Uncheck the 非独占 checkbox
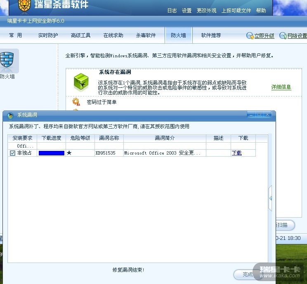Viewport: 307px width, 284px height. [x=12, y=153]
